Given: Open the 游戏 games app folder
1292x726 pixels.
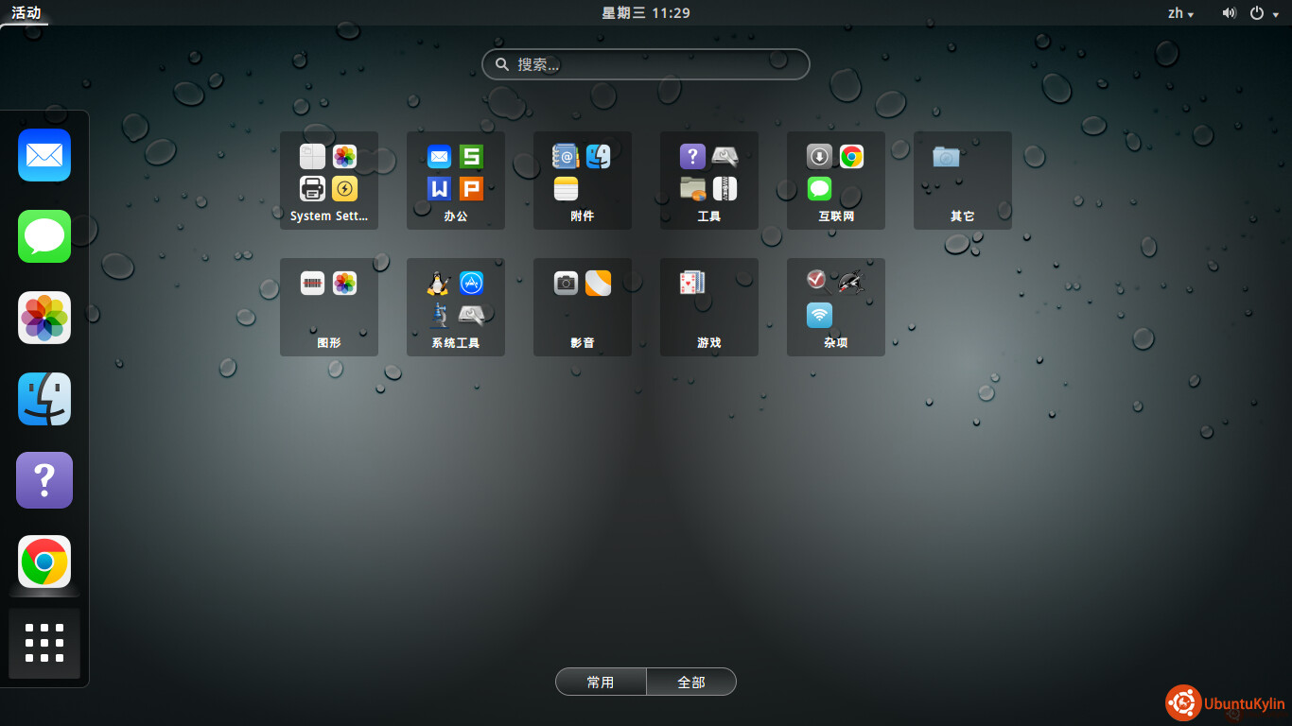Looking at the screenshot, I should (x=709, y=307).
